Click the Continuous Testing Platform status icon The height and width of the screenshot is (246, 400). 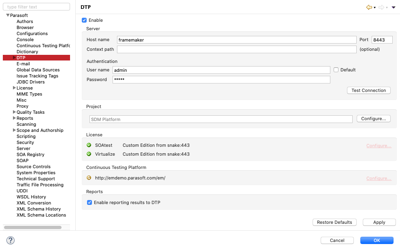[x=89, y=178]
